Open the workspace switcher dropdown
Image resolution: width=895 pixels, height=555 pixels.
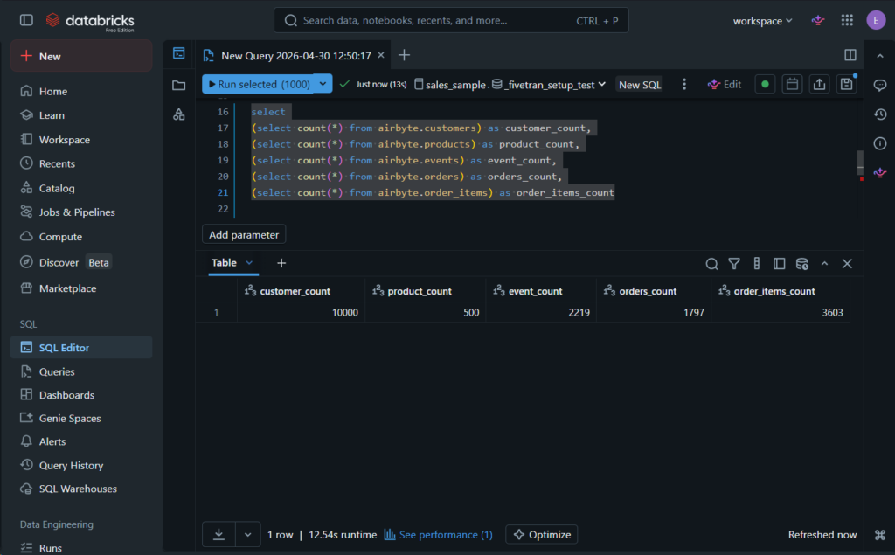[762, 21]
